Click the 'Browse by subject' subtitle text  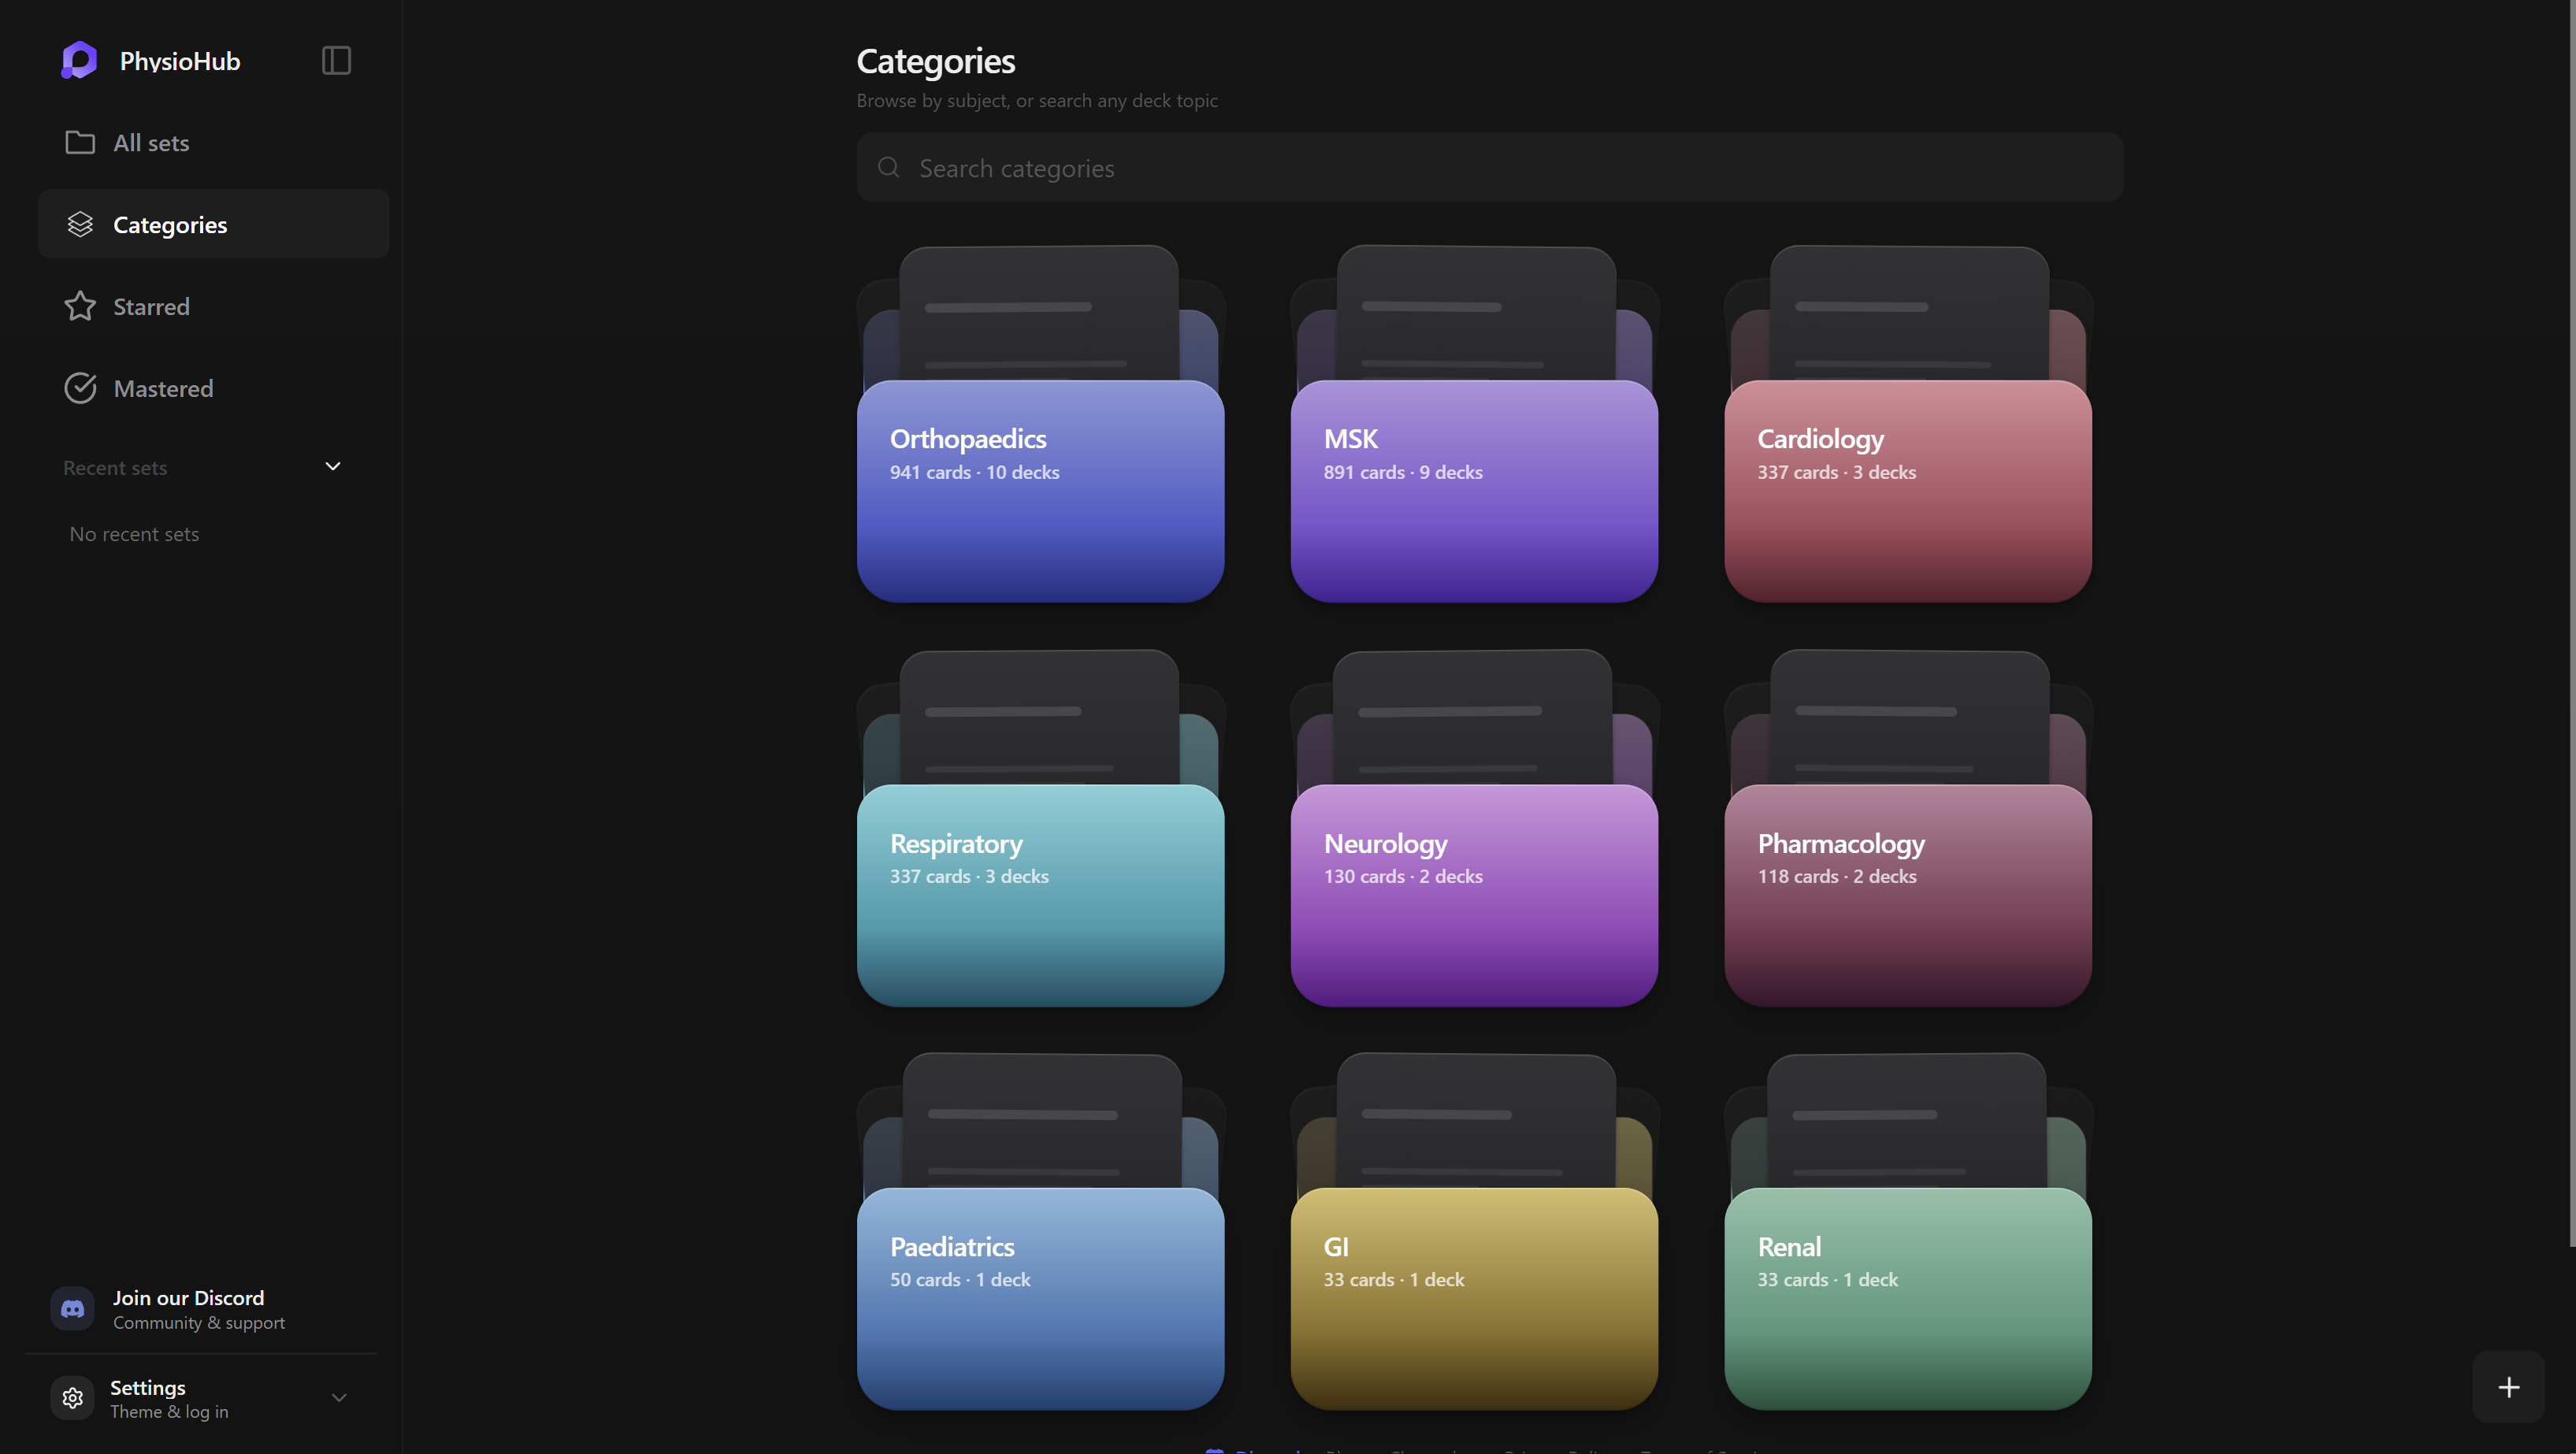coord(1037,101)
